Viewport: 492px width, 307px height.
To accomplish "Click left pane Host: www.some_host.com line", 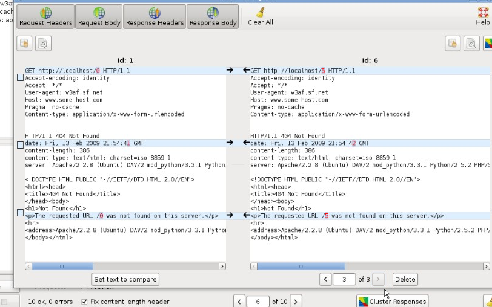I will [x=64, y=100].
